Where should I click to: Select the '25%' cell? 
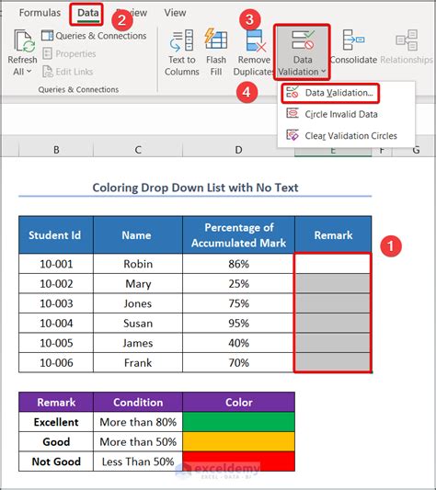238,283
